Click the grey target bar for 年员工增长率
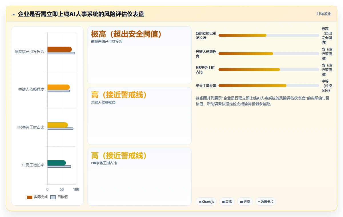Image resolution: width=343 pixels, height=217 pixels. 59,167
